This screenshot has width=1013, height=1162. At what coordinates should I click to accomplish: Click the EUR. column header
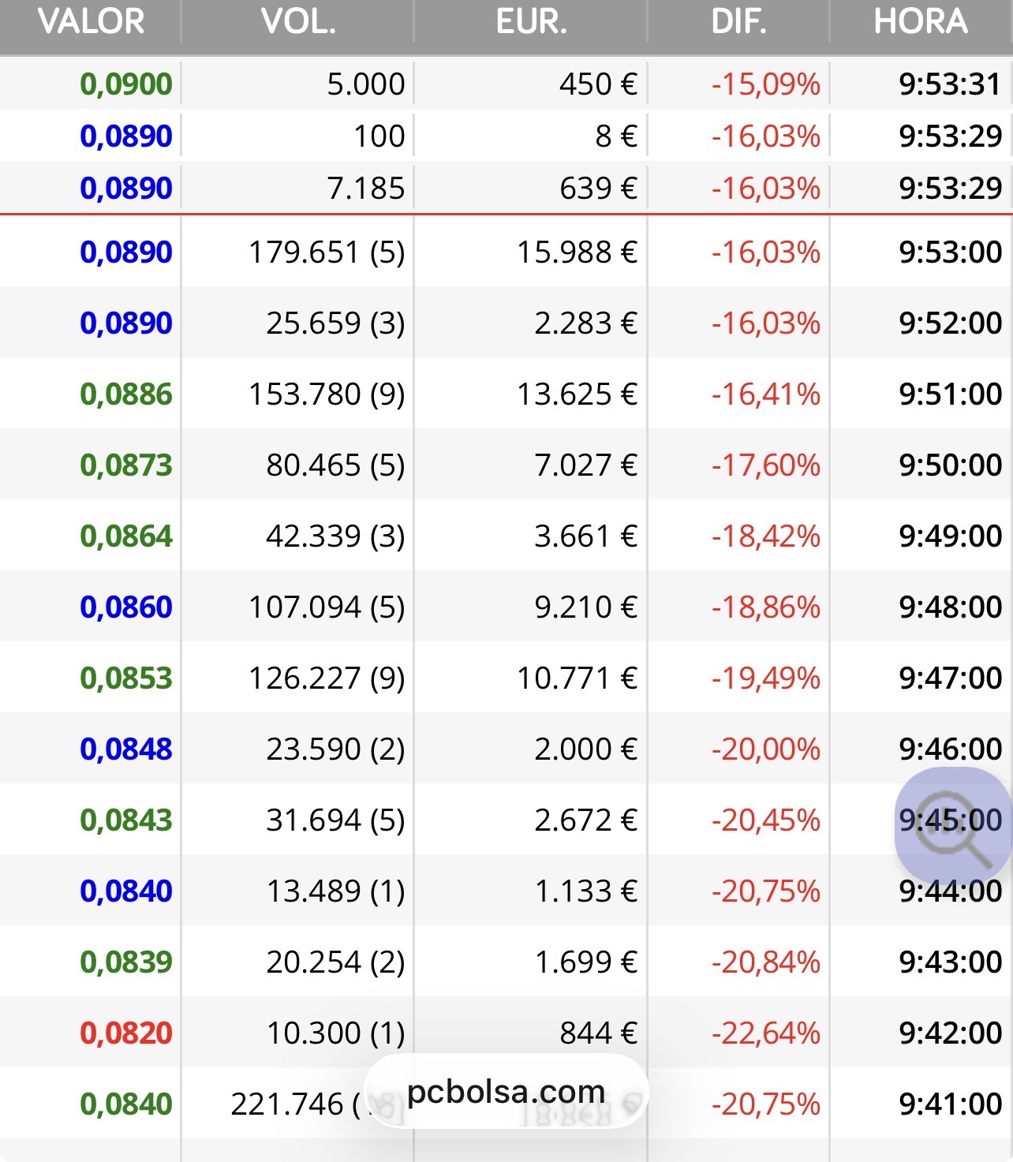pyautogui.click(x=531, y=22)
